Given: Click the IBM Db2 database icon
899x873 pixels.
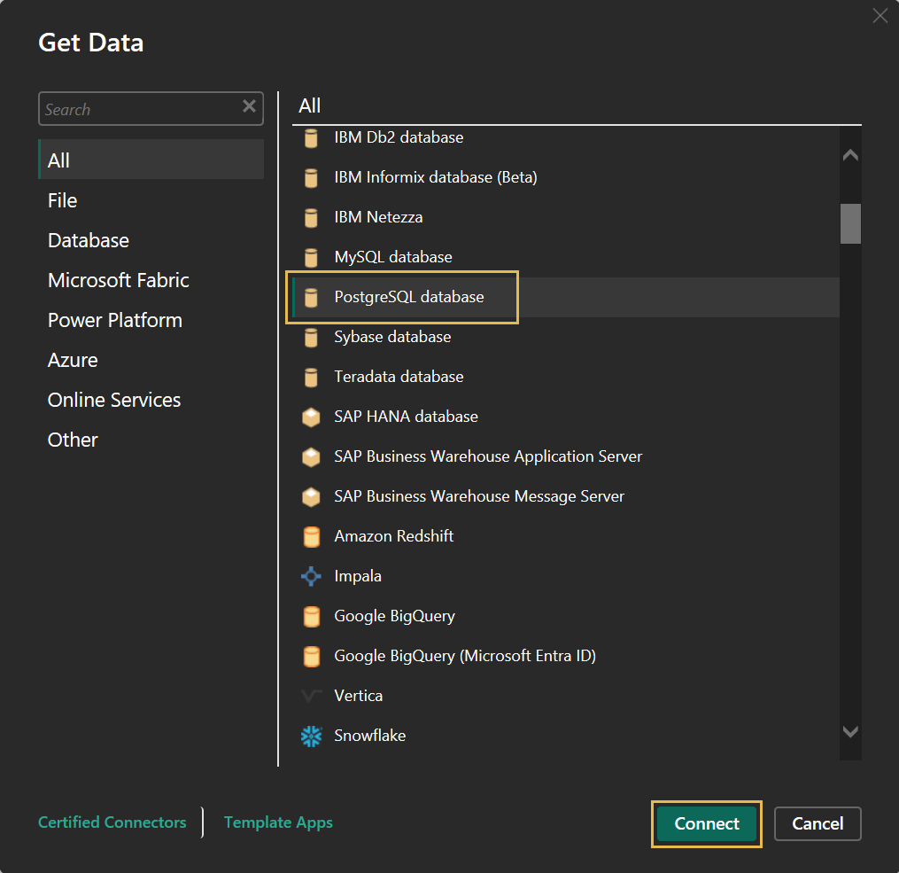Looking at the screenshot, I should coord(311,138).
